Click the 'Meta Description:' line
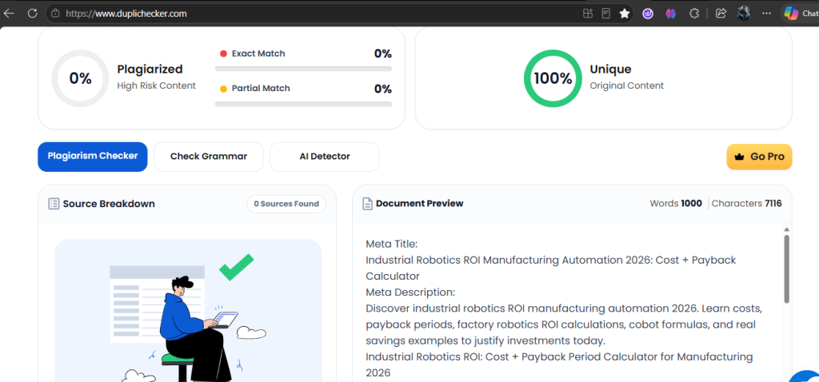This screenshot has width=819, height=382. (x=410, y=292)
